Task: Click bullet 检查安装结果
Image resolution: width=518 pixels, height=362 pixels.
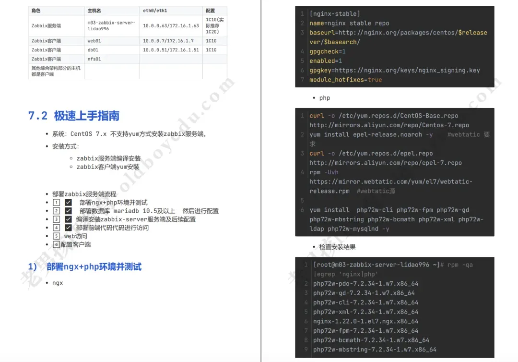Action: (x=337, y=247)
